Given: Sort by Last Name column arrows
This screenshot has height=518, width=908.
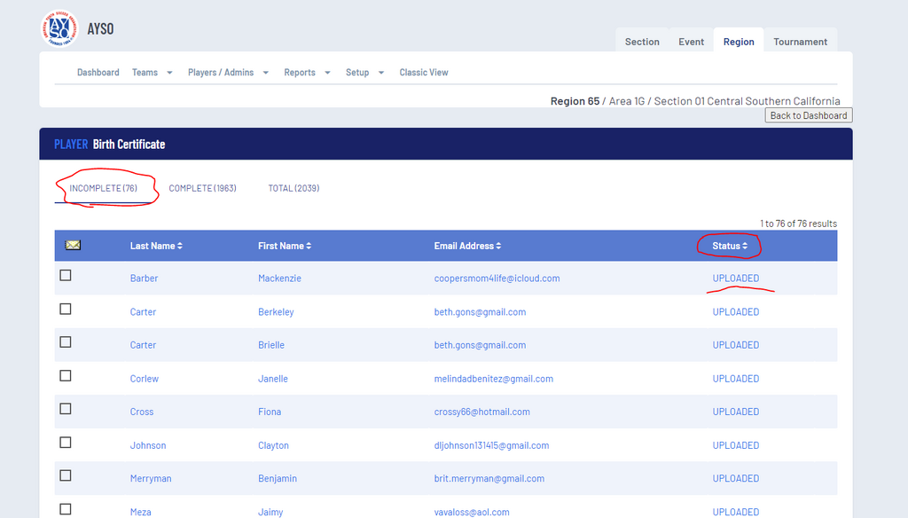Looking at the screenshot, I should coord(180,246).
